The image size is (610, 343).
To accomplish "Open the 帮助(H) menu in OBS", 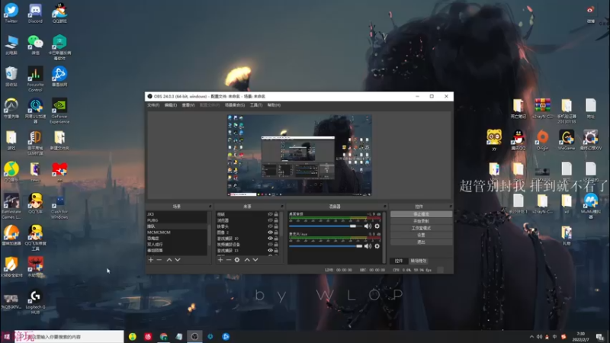I will tap(274, 105).
